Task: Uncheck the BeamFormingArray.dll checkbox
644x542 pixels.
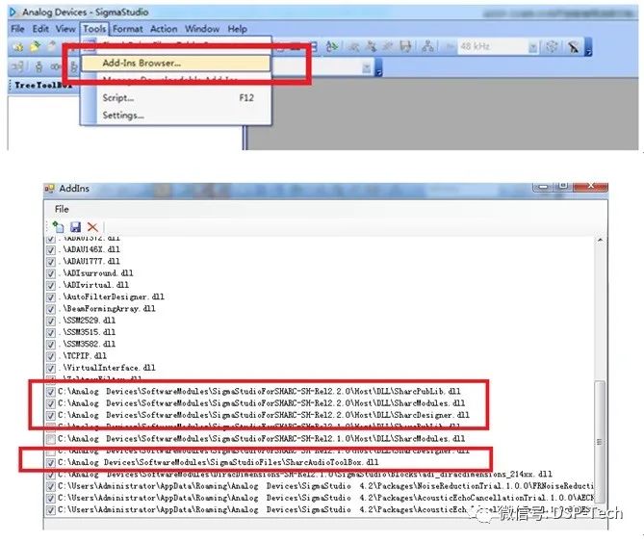Action: [x=51, y=310]
